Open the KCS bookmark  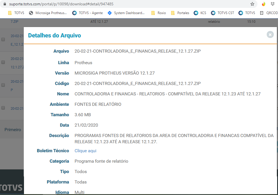[200, 13]
